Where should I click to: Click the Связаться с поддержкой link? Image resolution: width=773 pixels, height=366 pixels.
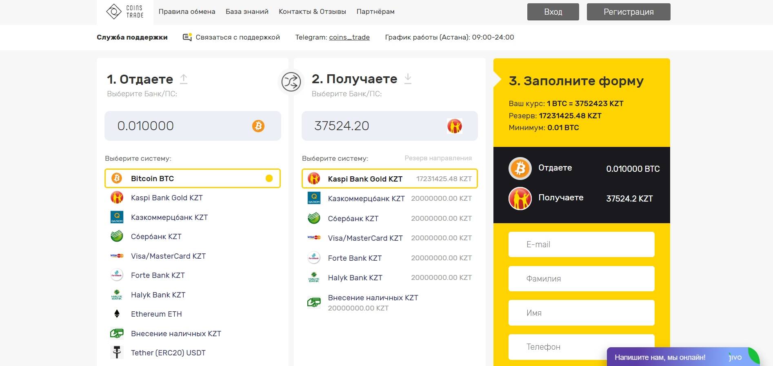(238, 37)
